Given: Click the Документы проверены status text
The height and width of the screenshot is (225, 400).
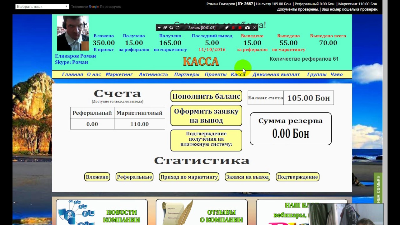Looking at the screenshot, I should point(298,9).
